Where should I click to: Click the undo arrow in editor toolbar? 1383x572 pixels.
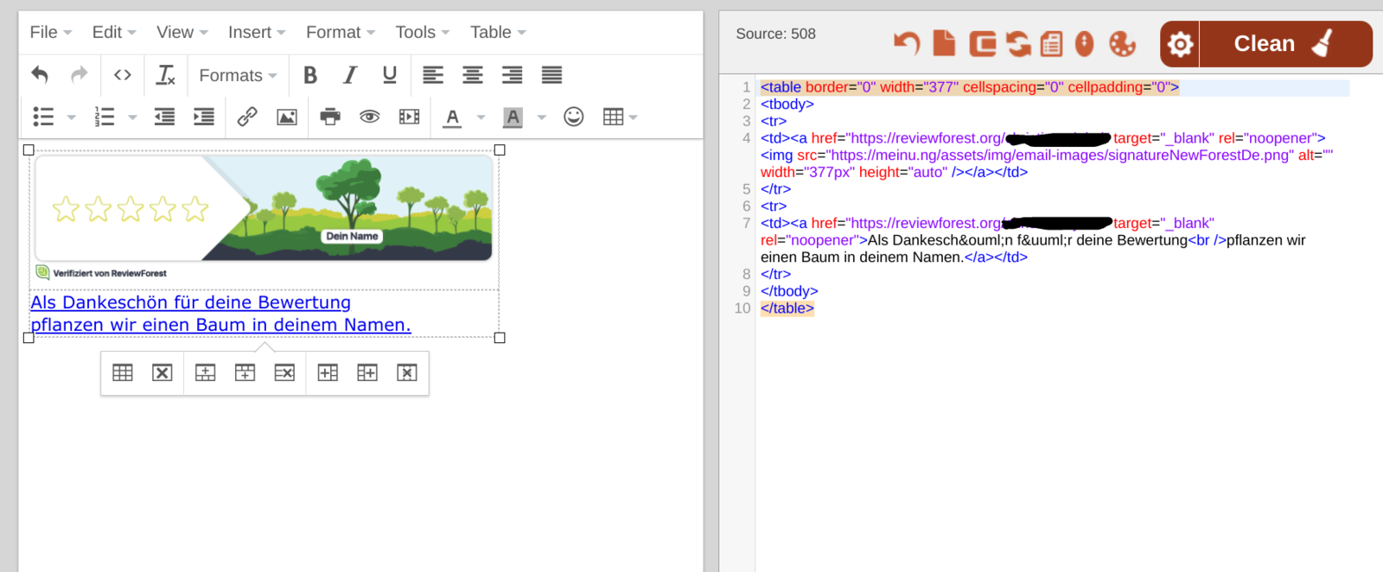click(x=40, y=75)
